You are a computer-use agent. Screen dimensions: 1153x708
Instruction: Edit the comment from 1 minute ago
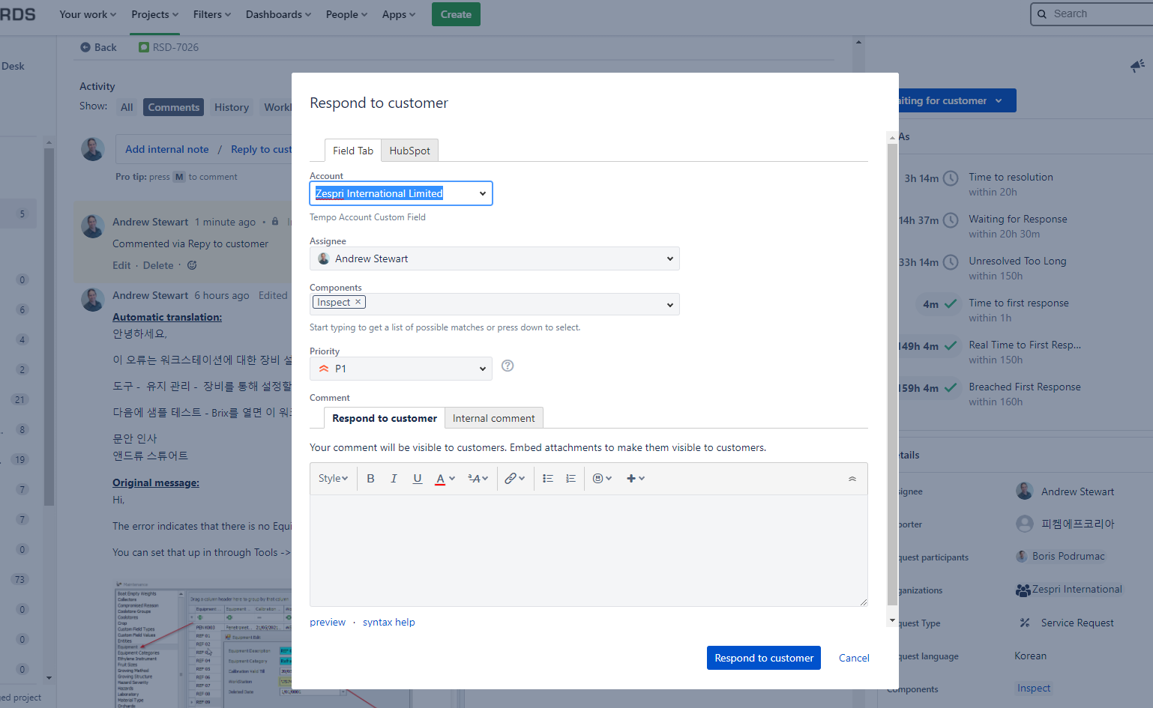pyautogui.click(x=121, y=265)
